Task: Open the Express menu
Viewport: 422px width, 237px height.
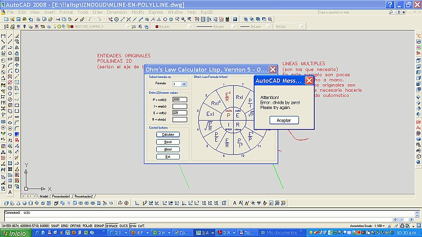Action: [156, 12]
